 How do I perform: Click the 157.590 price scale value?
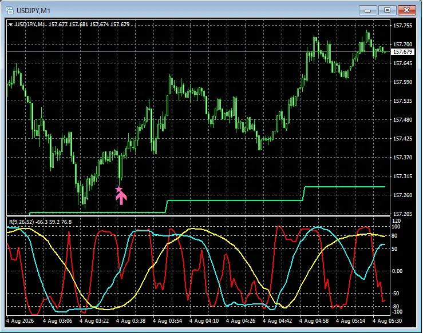pos(403,82)
